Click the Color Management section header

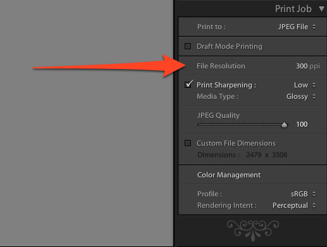[229, 175]
